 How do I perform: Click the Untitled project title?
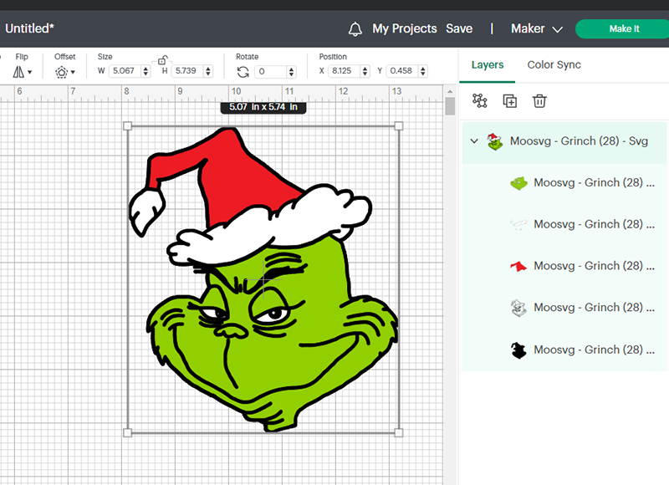click(29, 28)
